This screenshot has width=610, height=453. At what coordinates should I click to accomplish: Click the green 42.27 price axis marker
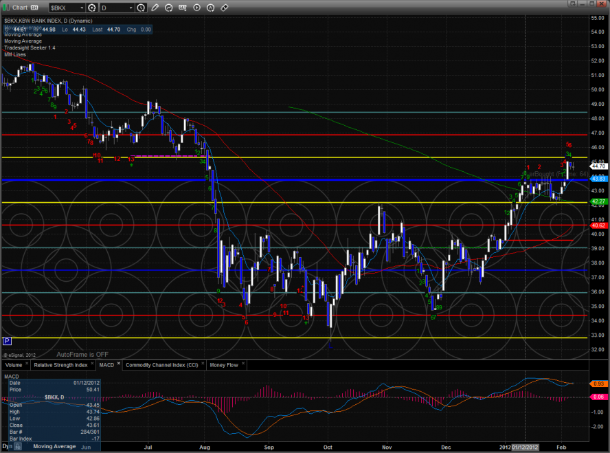coord(598,201)
